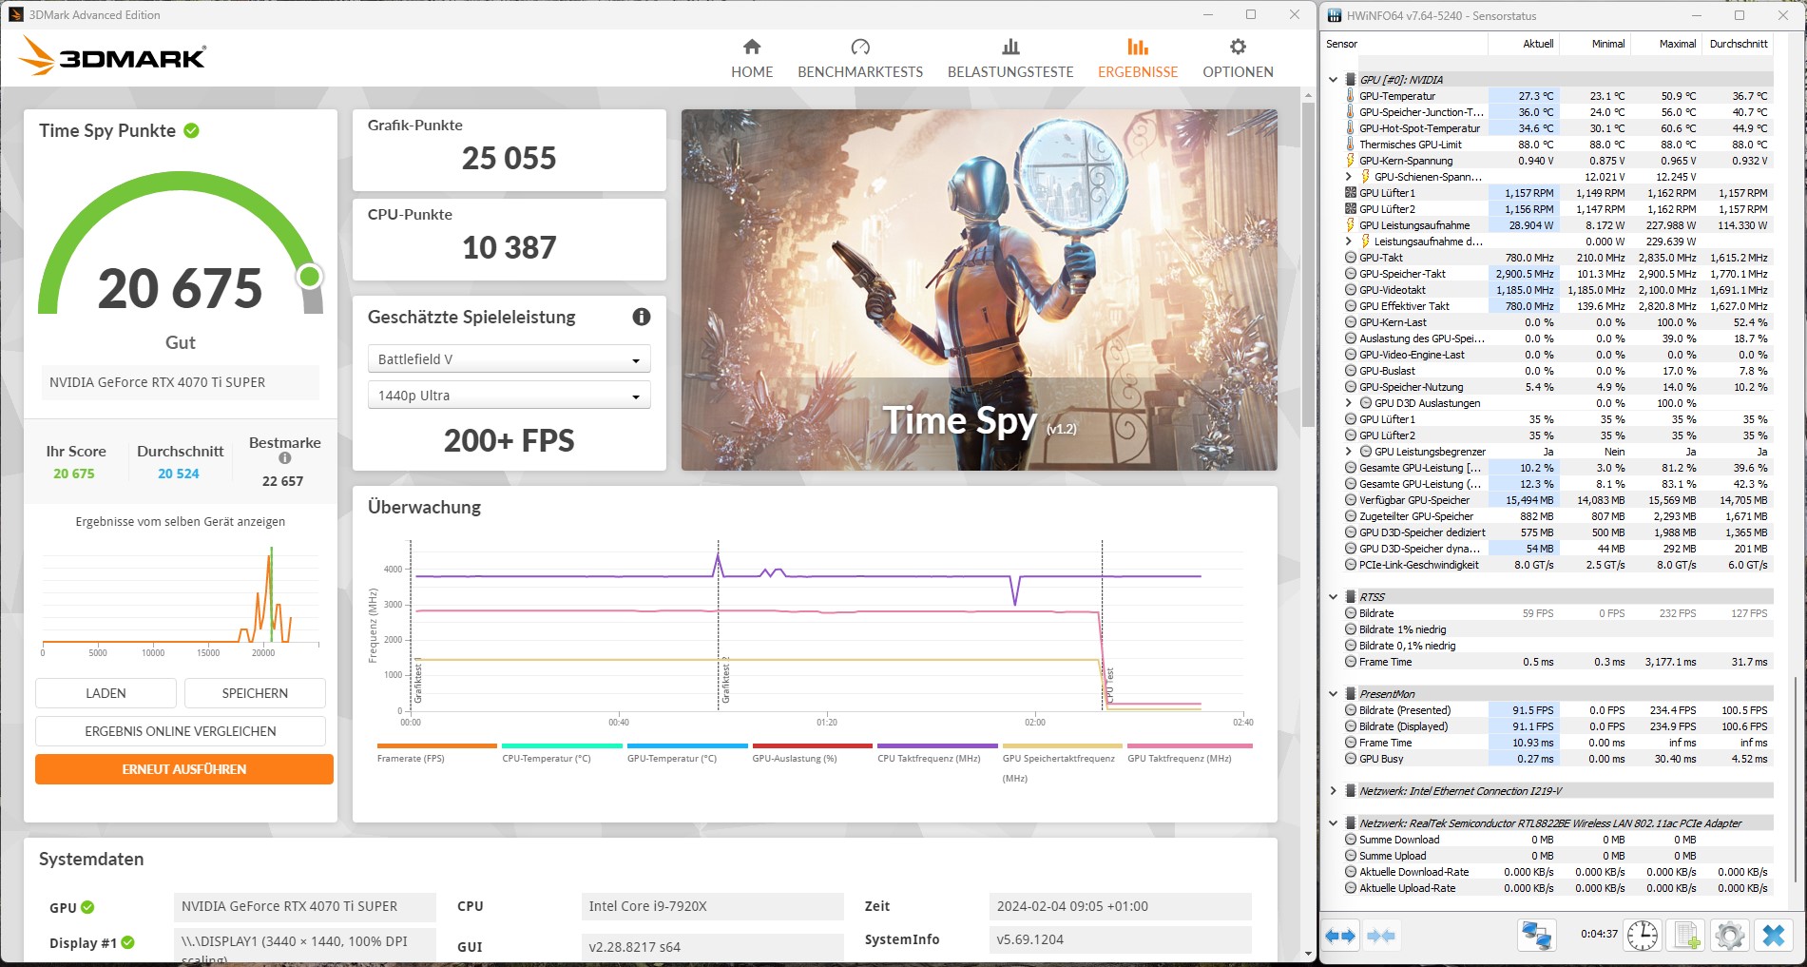The height and width of the screenshot is (967, 1807).
Task: Click circle icon of GPU-Takt row
Action: (1350, 258)
